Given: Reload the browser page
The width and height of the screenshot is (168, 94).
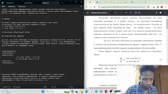Looking at the screenshot, I should point(94,7).
